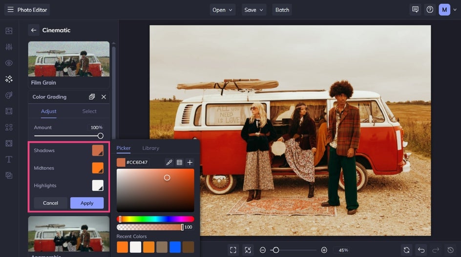Open the Save dropdown menu
The height and width of the screenshot is (257, 461).
tap(254, 10)
